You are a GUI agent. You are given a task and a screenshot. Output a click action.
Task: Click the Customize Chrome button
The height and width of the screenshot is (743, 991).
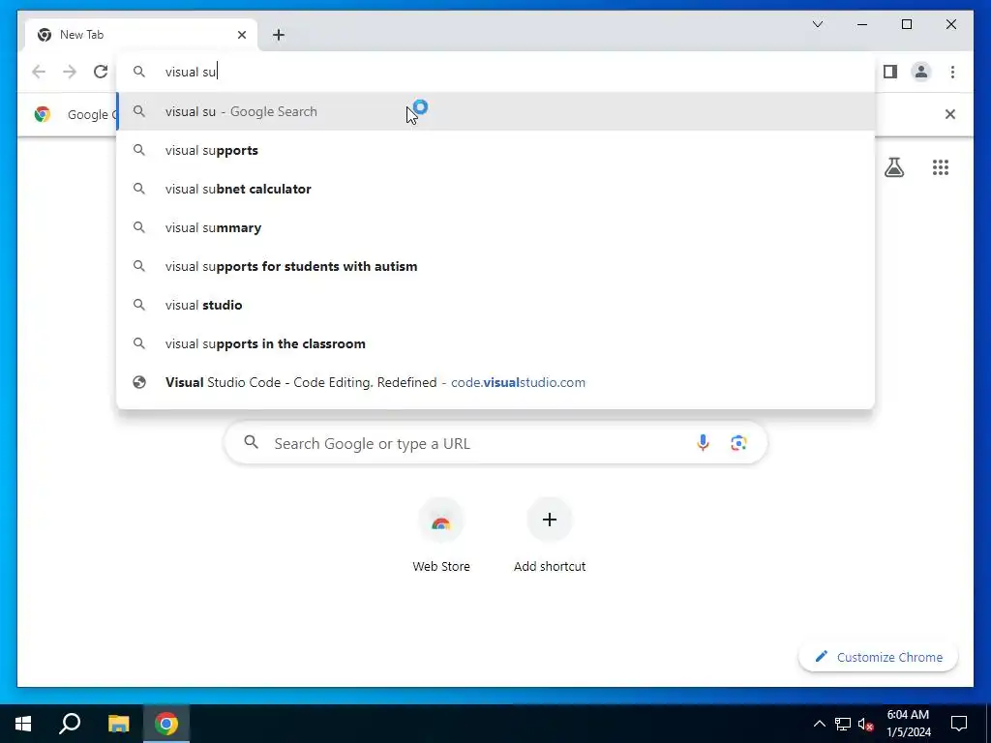click(879, 657)
